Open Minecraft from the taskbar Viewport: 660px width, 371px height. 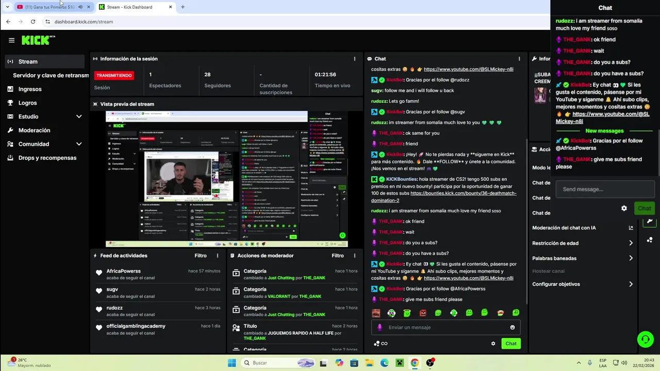[399, 363]
